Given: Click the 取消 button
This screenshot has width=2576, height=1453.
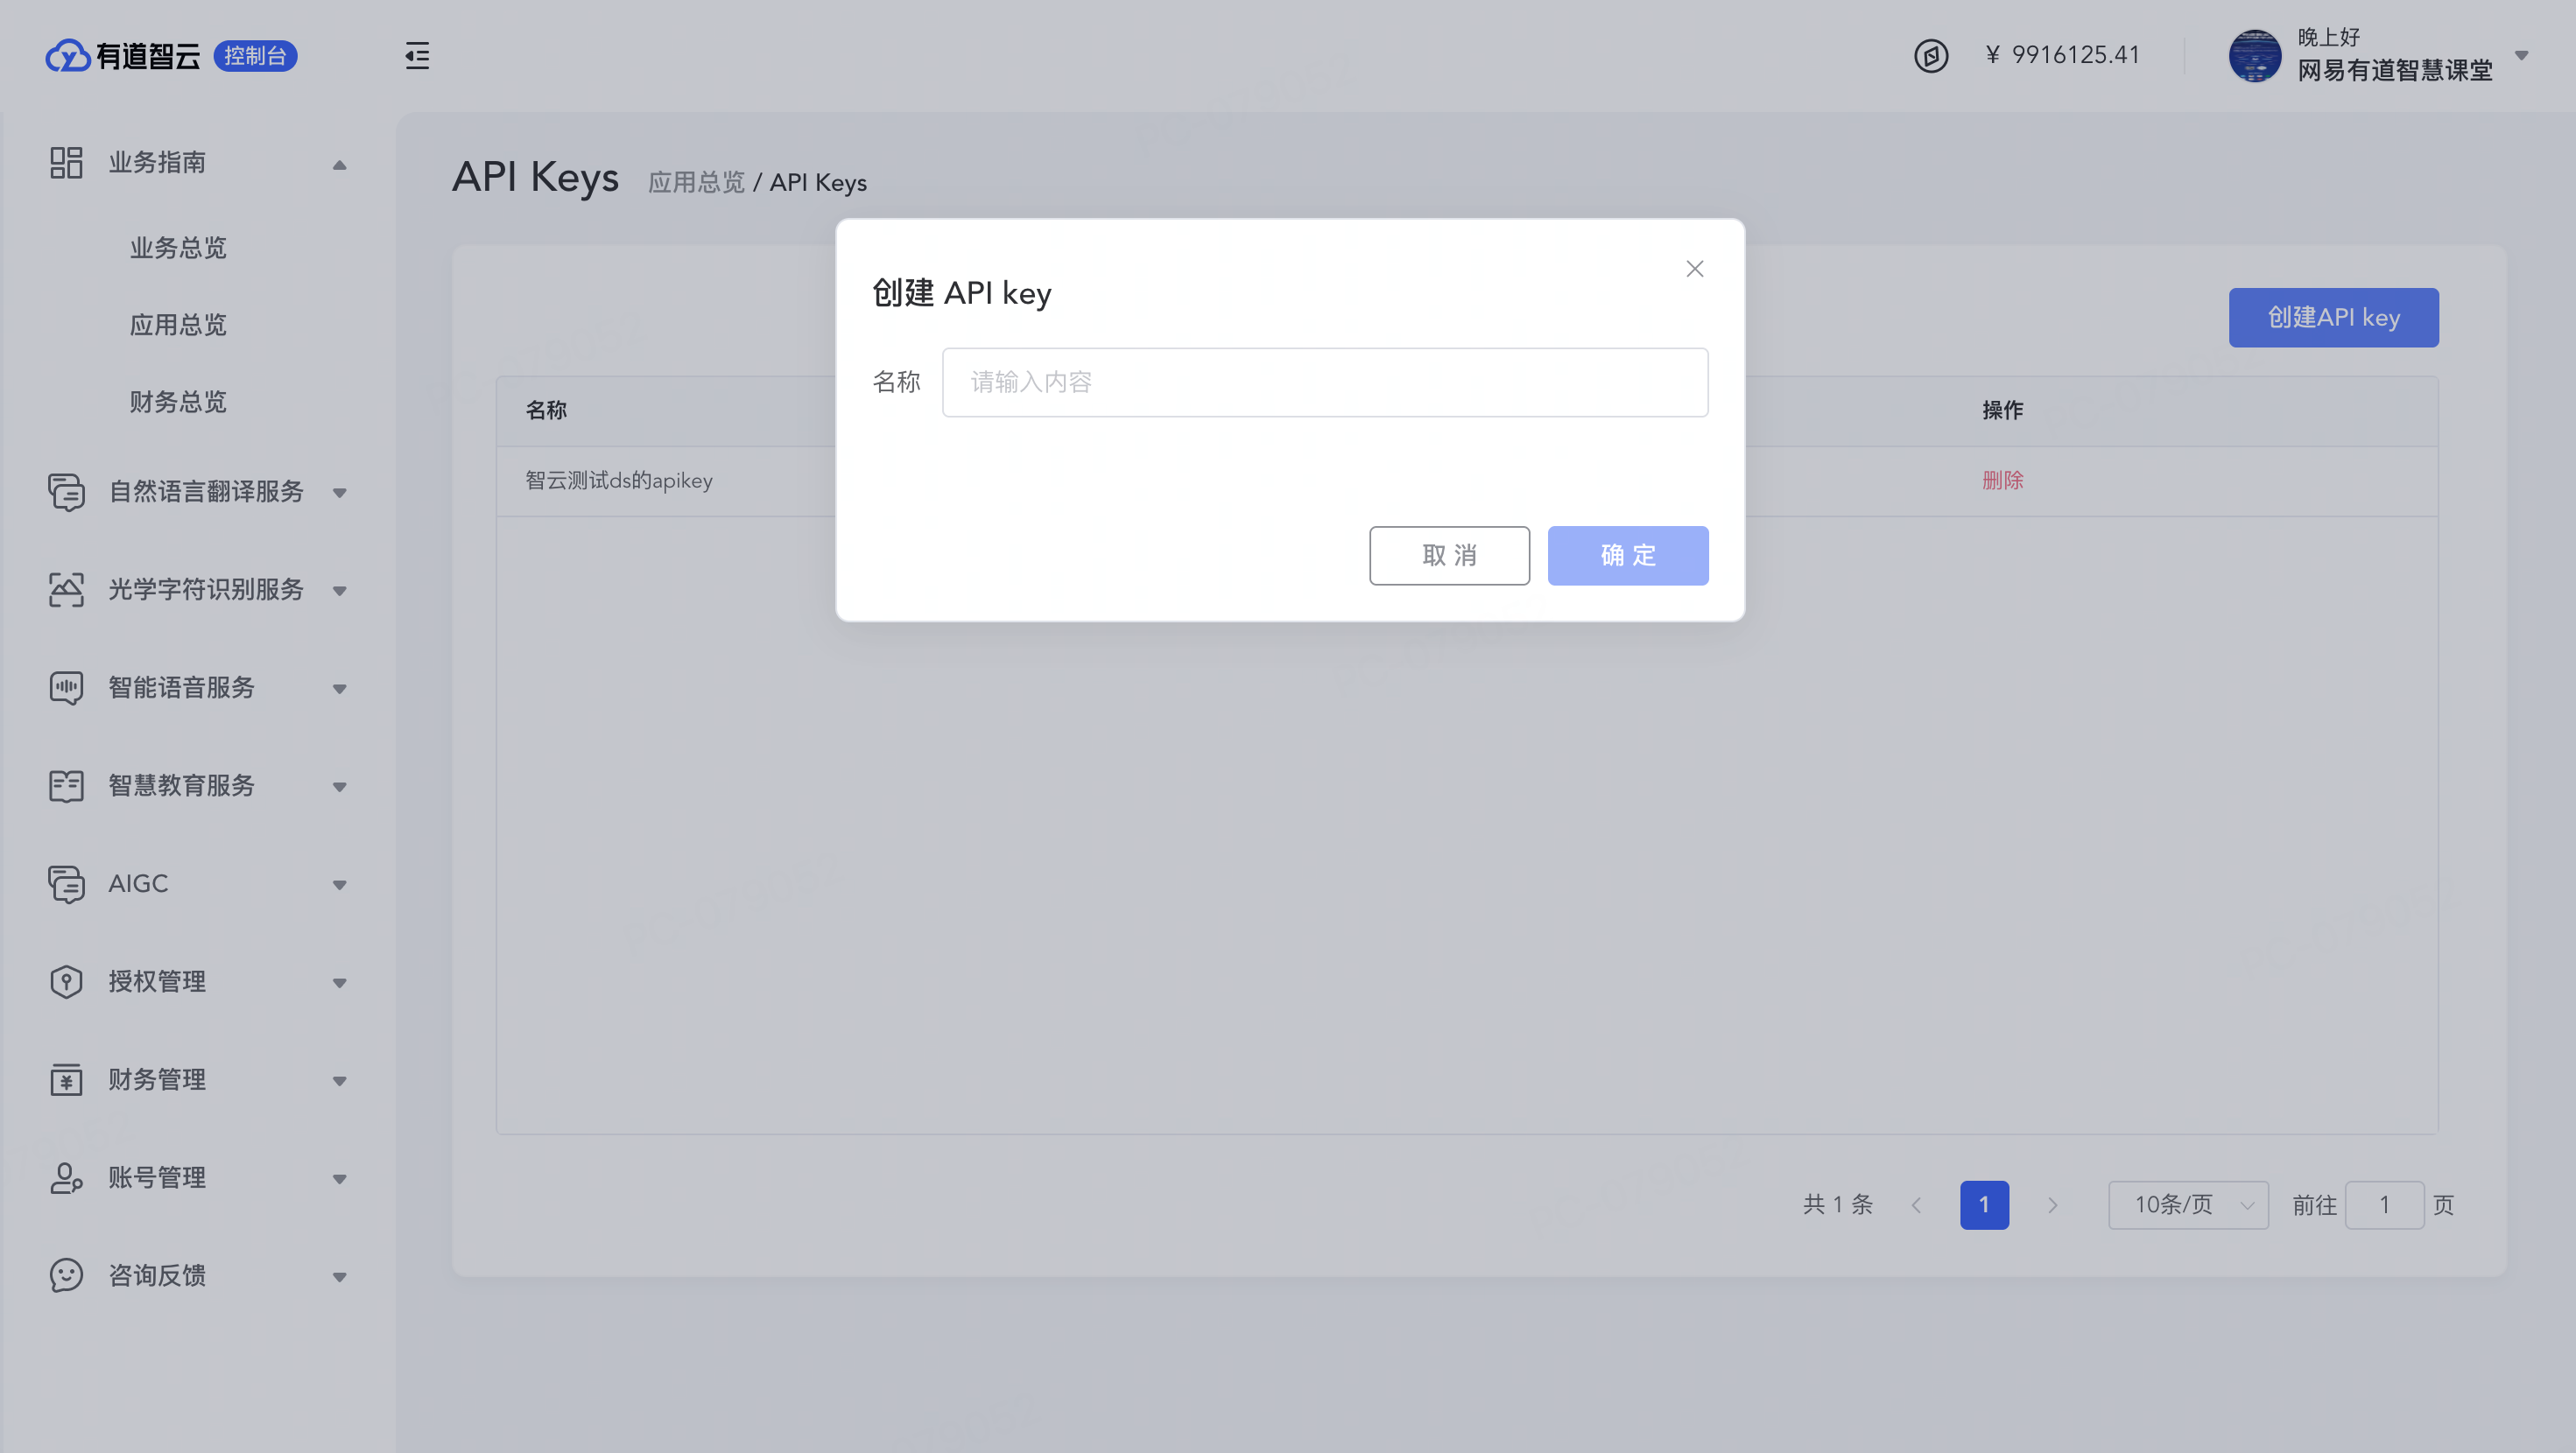Looking at the screenshot, I should click(1449, 556).
